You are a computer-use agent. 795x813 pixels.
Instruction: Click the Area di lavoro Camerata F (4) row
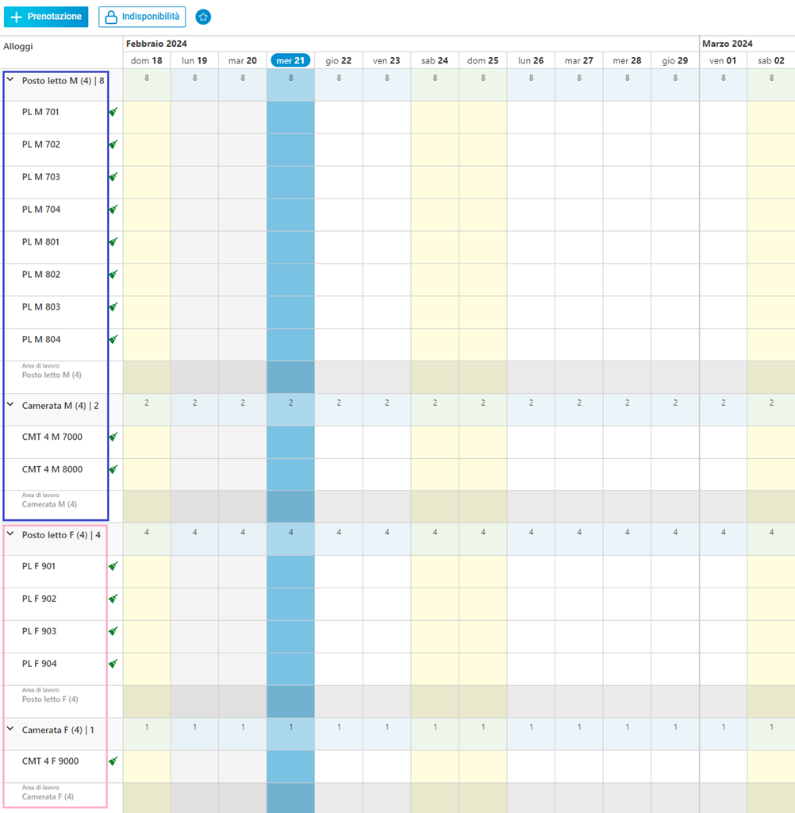[x=48, y=793]
